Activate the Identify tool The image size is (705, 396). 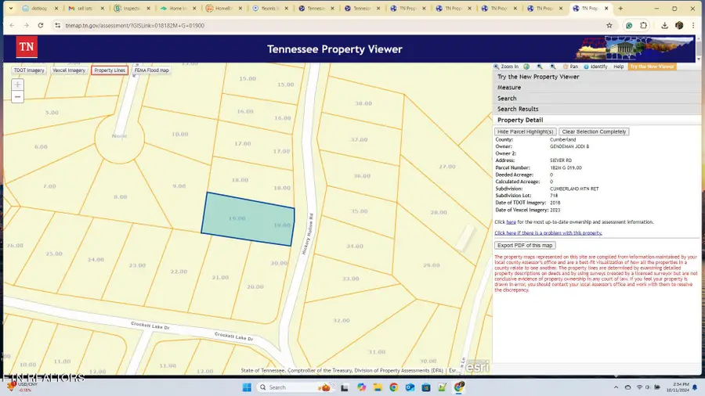pyautogui.click(x=595, y=67)
